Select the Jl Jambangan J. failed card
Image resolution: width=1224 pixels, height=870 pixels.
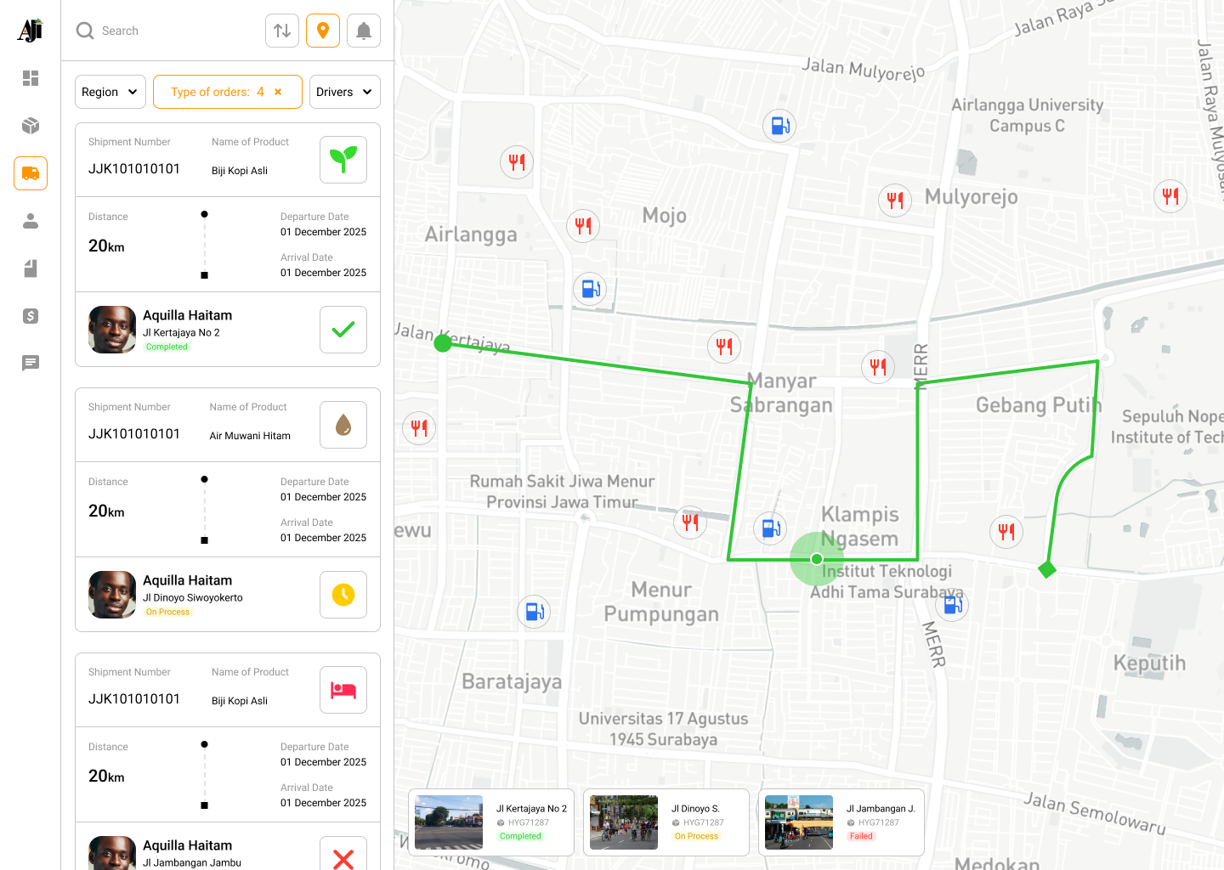[841, 822]
